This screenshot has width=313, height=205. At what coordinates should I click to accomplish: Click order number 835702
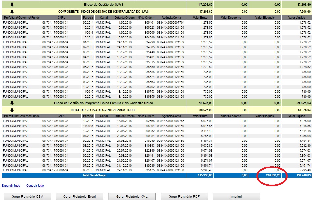[150, 87]
